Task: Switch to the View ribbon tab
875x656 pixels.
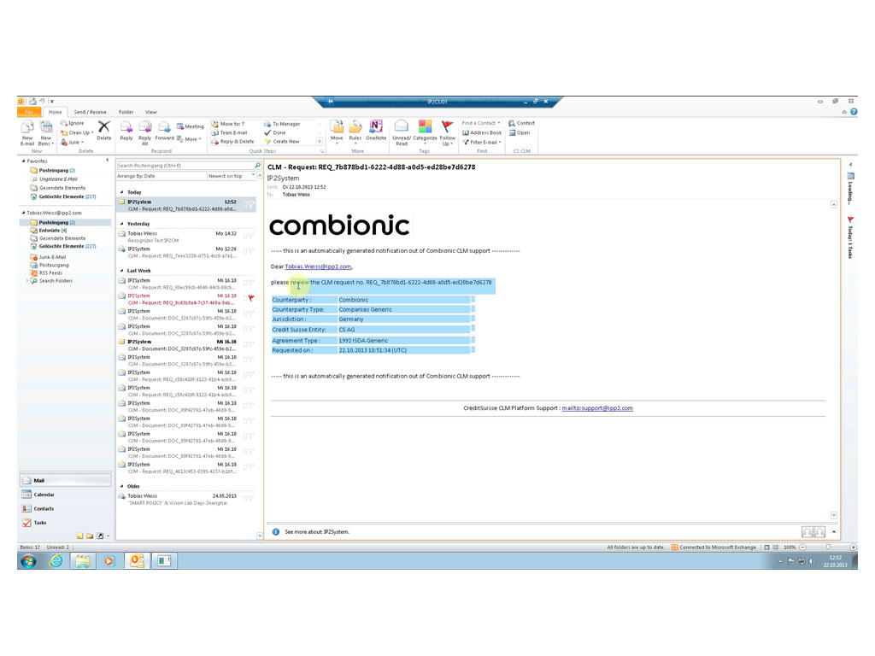Action: click(150, 112)
